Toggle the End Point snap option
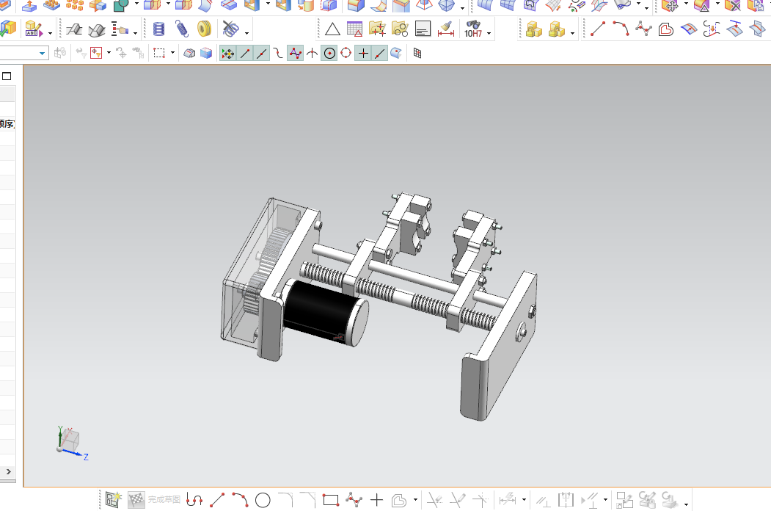The width and height of the screenshot is (771, 511). click(x=244, y=53)
